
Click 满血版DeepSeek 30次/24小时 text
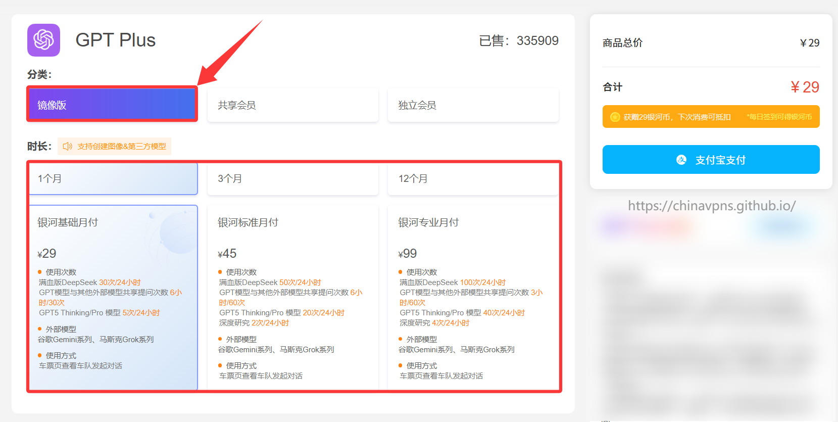(90, 283)
